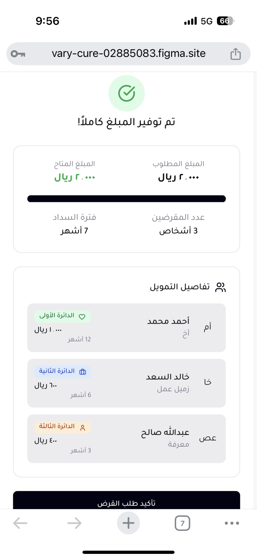This screenshot has width=257, height=559.
Task: Tap the person icon in الدائرة الثالثة badge
Action: click(x=83, y=427)
